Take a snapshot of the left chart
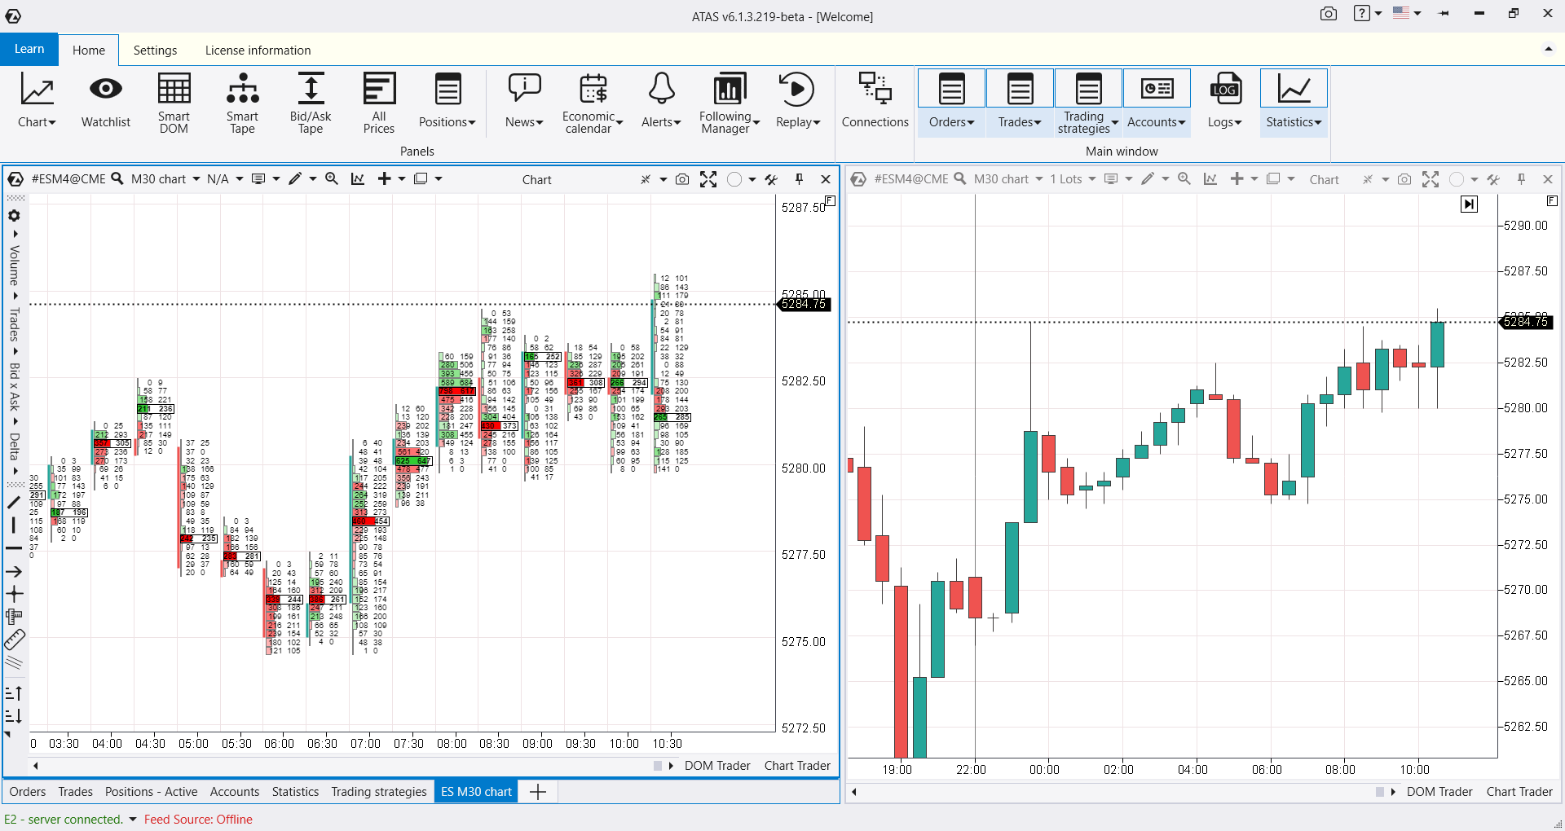Screen dimensions: 1565x831 682,179
